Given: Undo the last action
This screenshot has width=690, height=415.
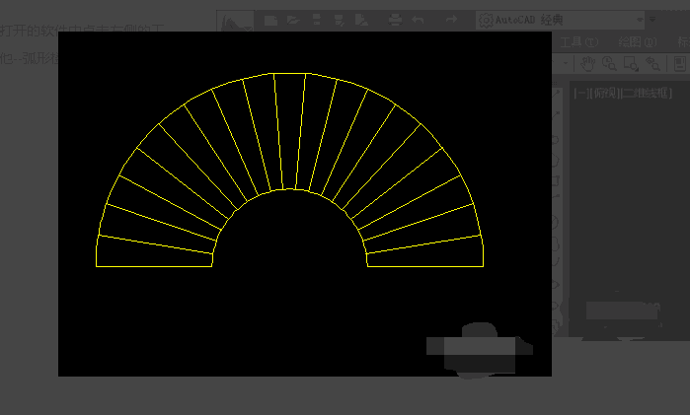Looking at the screenshot, I should tap(419, 20).
